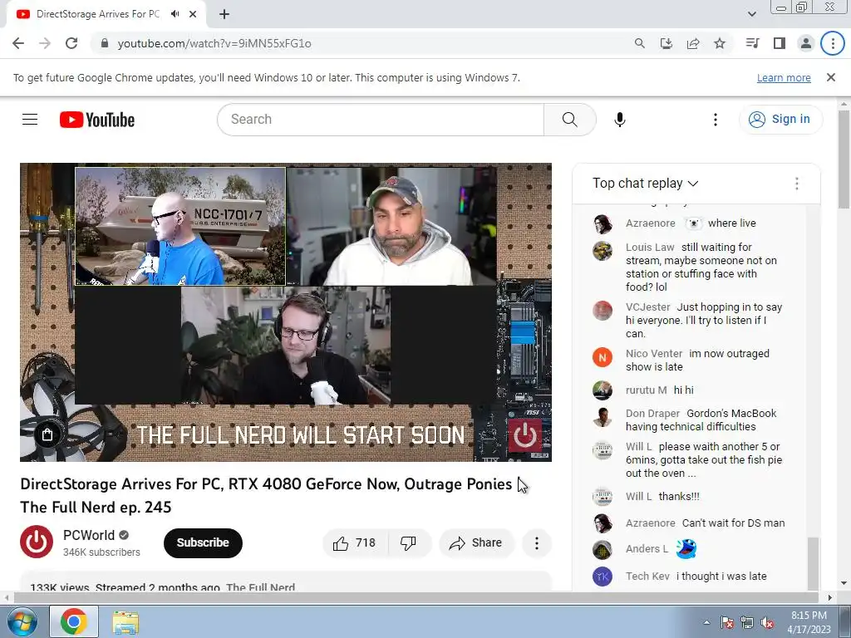851x638 pixels.
Task: Click Don Draper's name in chat
Action: tap(652, 414)
